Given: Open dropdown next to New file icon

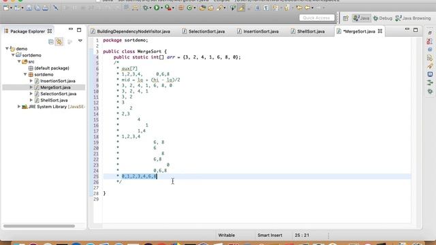Looking at the screenshot, I should (x=11, y=7).
